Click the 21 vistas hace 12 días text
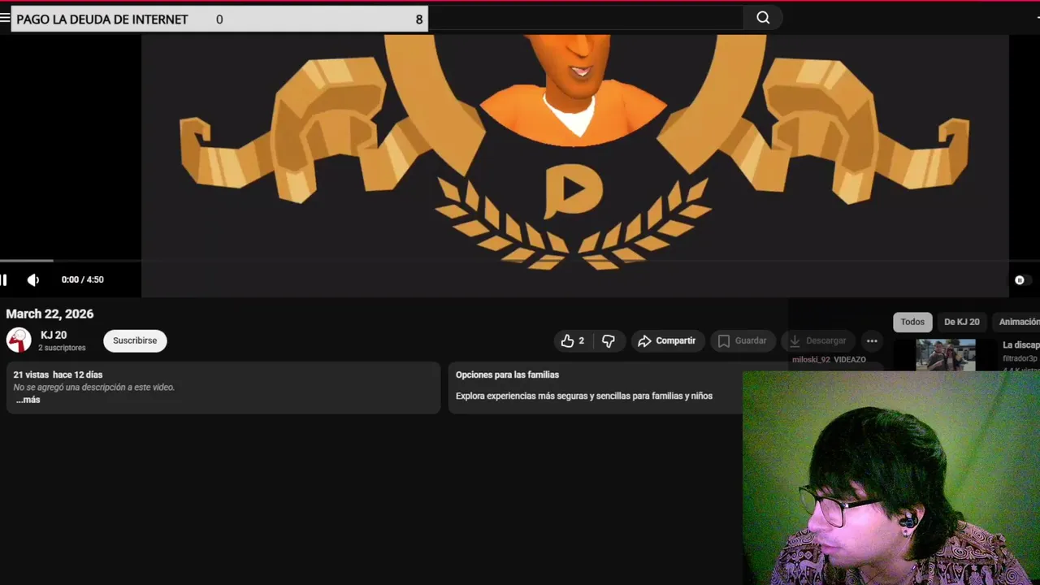This screenshot has height=585, width=1040. pyautogui.click(x=58, y=375)
